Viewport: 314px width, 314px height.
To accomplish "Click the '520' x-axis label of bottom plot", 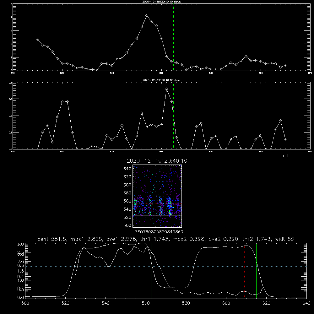I will click(65, 303).
